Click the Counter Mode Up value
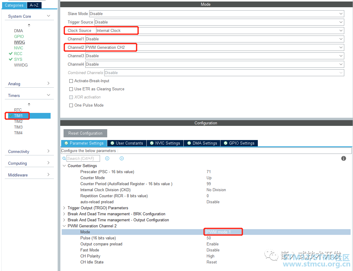This screenshot has height=271, width=353. point(209,178)
